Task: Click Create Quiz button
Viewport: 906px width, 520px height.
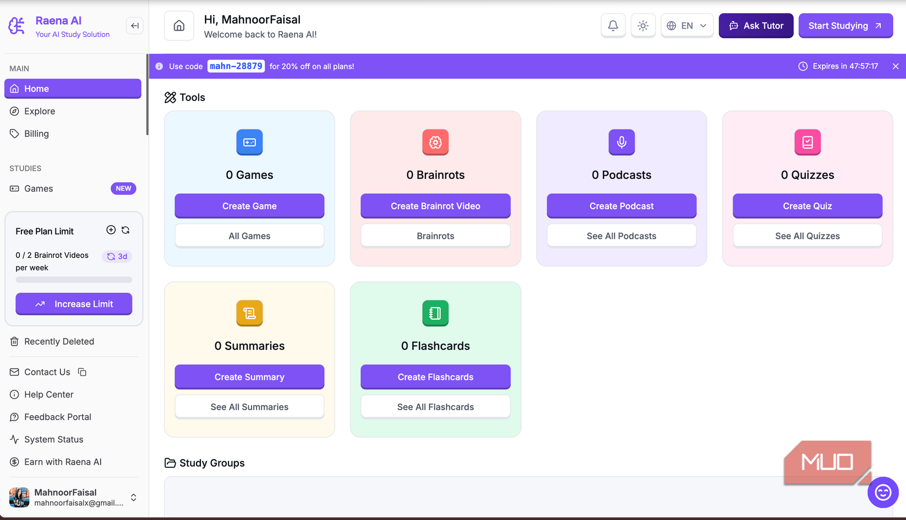Action: point(808,206)
